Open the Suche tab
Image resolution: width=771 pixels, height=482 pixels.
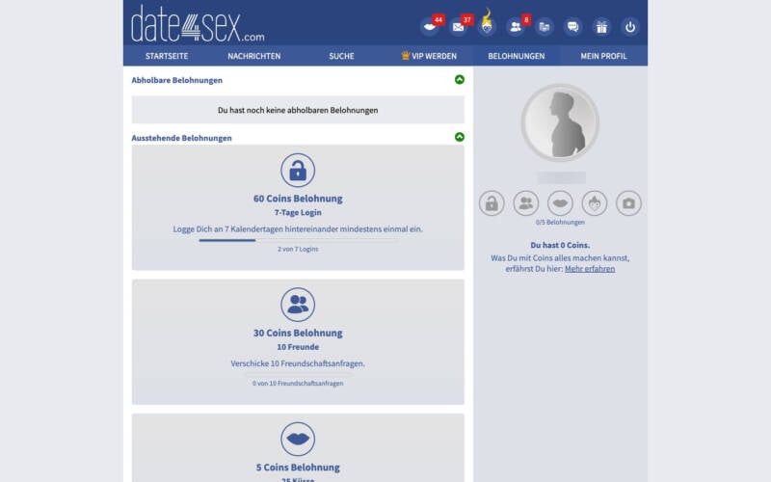tap(342, 56)
